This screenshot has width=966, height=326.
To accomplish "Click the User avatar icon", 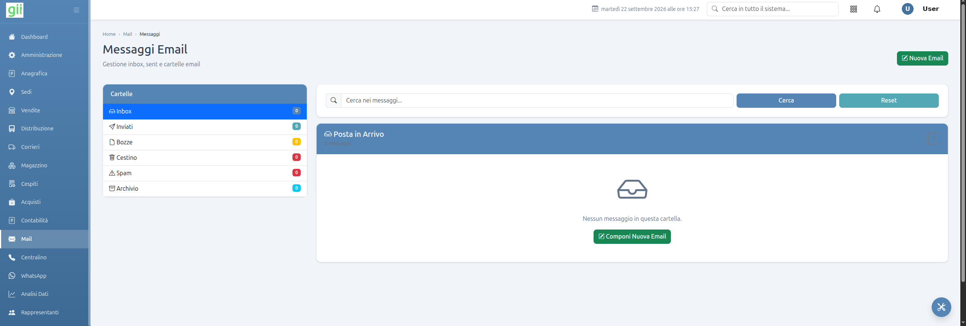I will pyautogui.click(x=908, y=9).
